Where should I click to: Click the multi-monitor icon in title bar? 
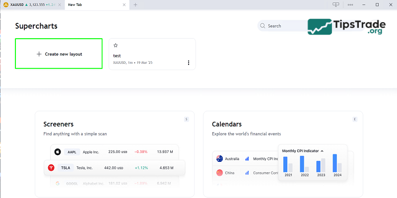coord(336,4)
